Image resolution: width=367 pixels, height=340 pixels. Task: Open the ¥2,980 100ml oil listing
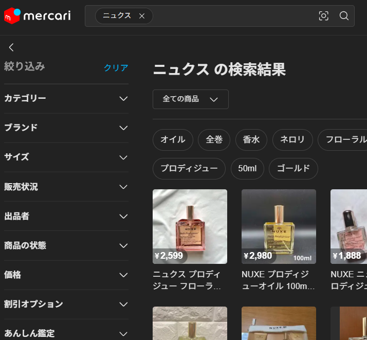279,226
